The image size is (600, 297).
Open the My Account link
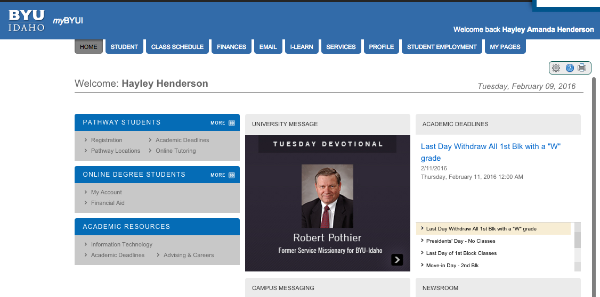[107, 192]
